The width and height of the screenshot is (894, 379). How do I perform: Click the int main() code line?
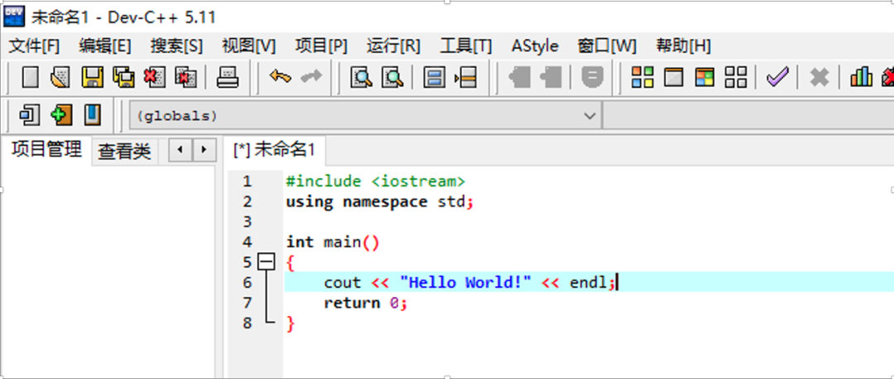click(x=333, y=242)
